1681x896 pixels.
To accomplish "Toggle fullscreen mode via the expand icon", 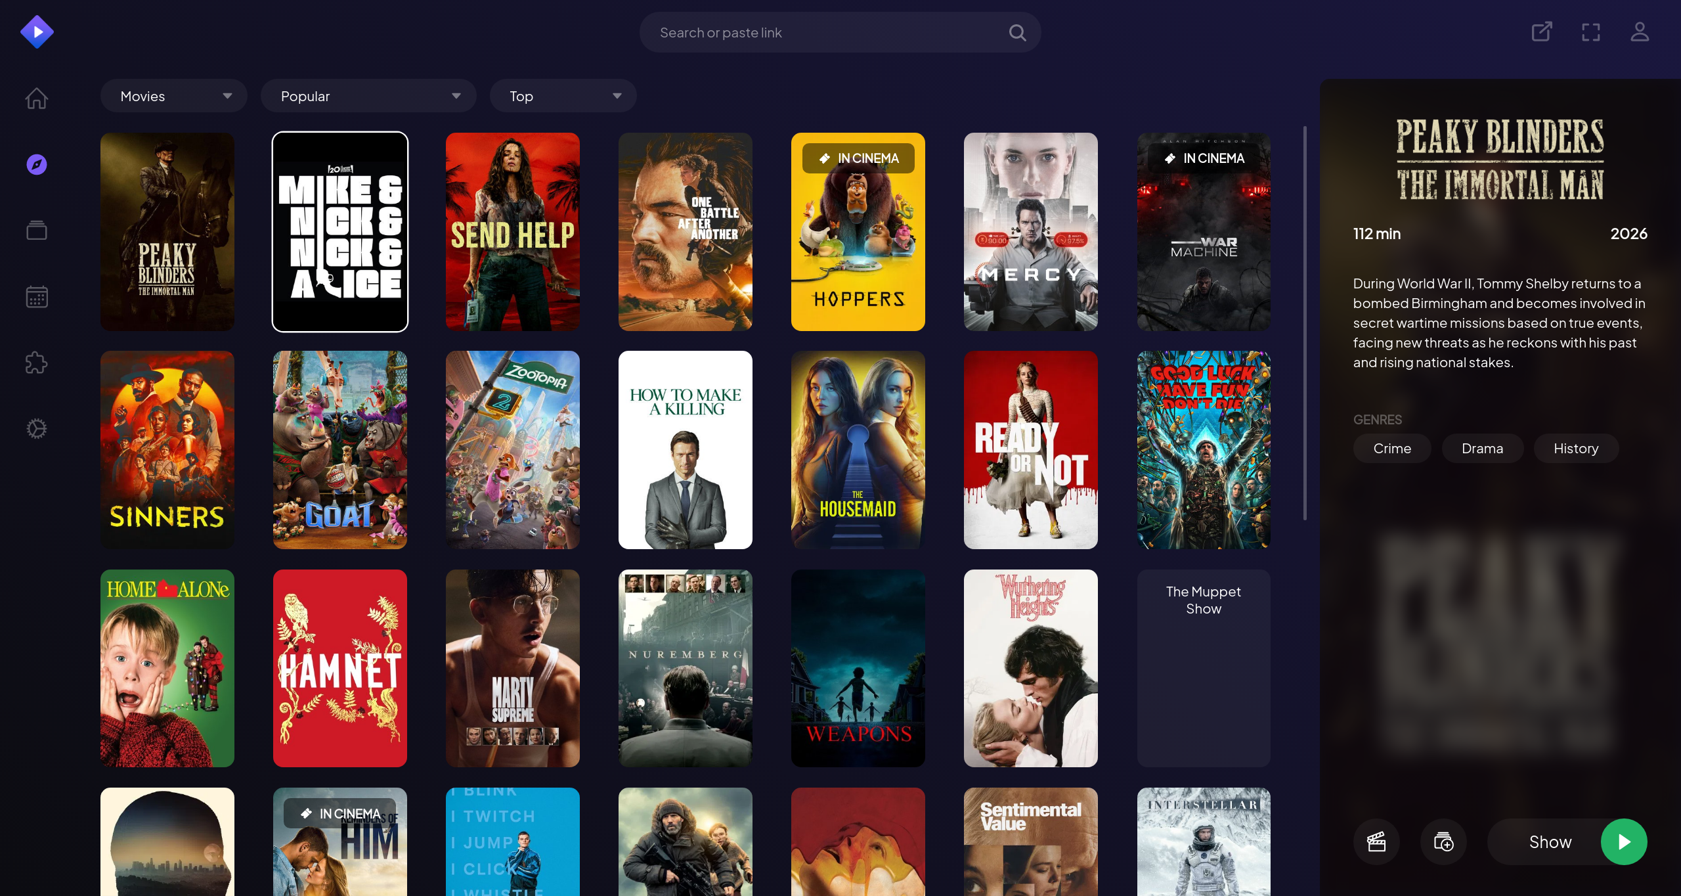I will click(x=1590, y=32).
